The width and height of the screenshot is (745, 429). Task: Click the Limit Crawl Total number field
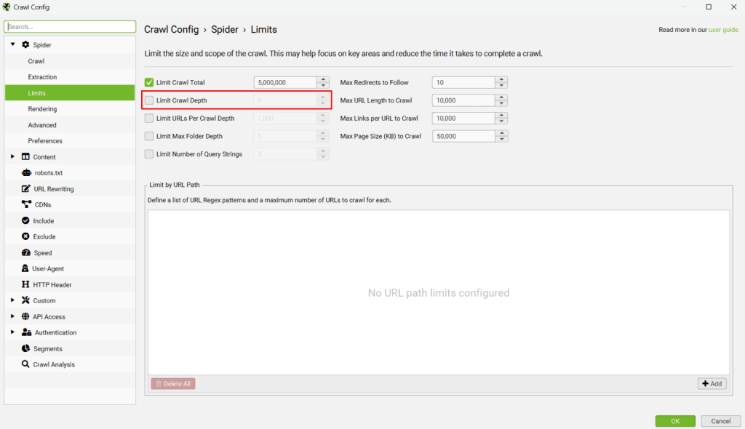tap(285, 82)
